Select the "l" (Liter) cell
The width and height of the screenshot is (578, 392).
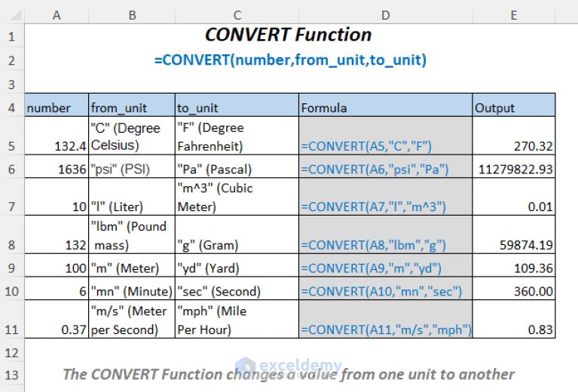[132, 197]
